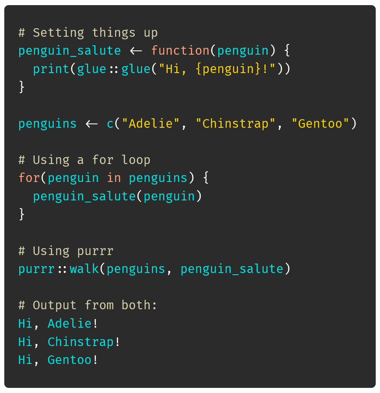The image size is (380, 393).
Task: Click the "Hi, Gentoo!" output line
Action: click(x=58, y=360)
